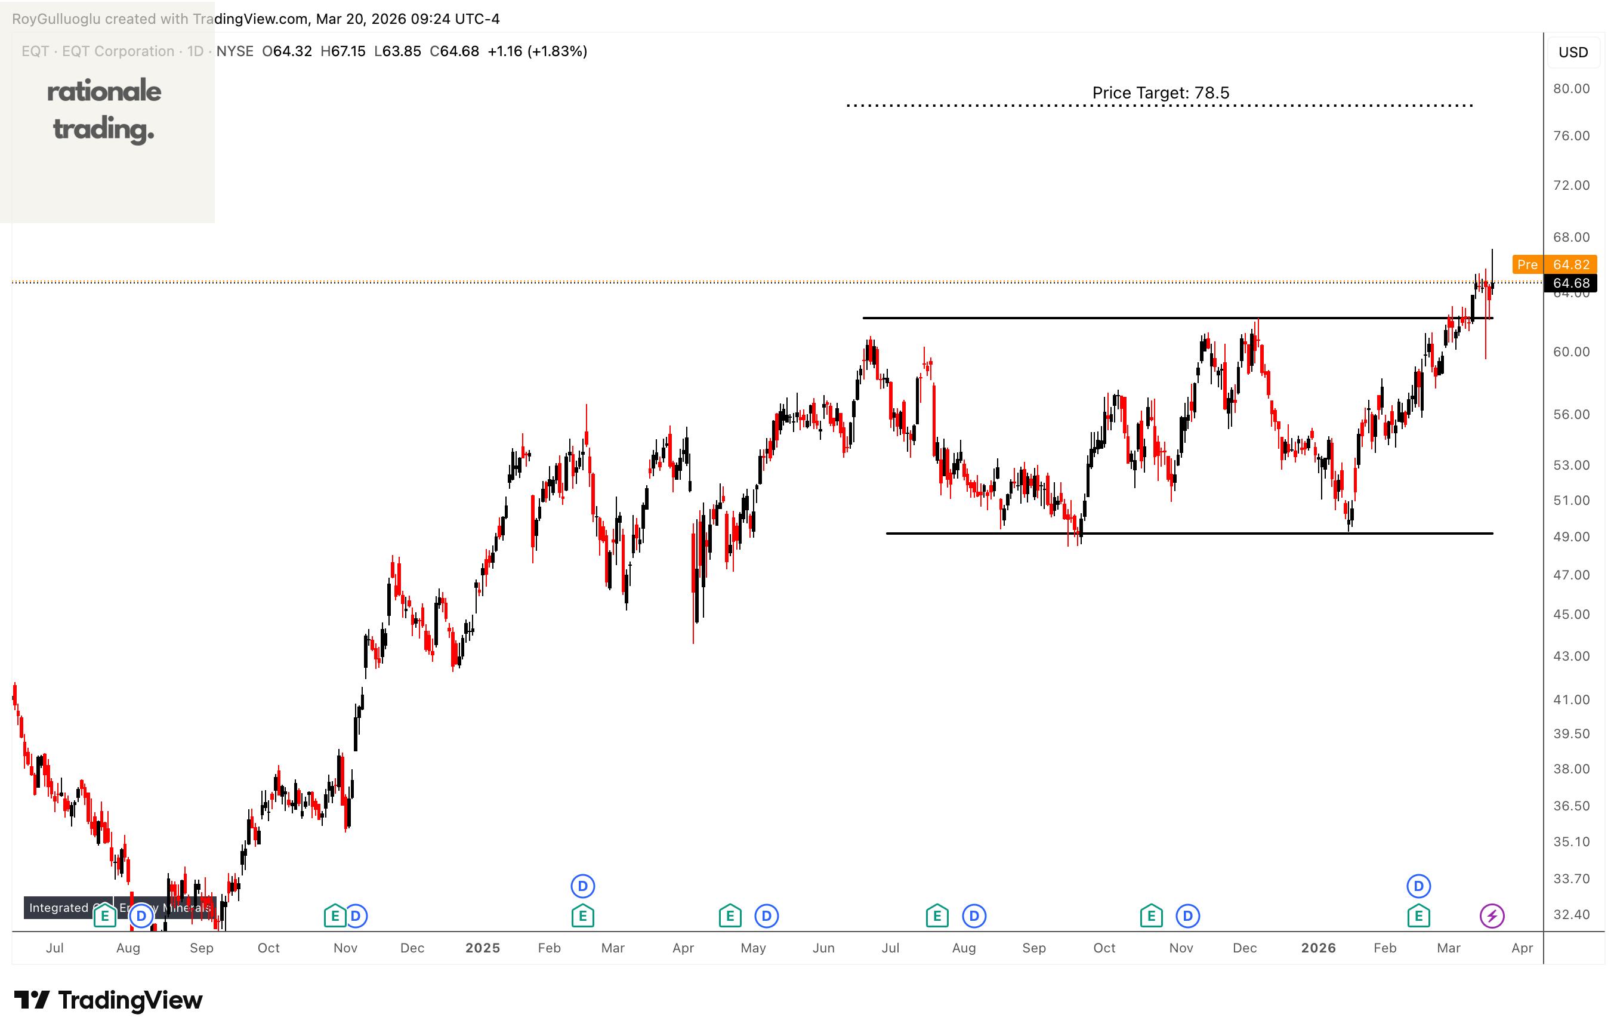Open the dividend D marker near November 2025
This screenshot has width=1617, height=1036.
(x=1187, y=915)
